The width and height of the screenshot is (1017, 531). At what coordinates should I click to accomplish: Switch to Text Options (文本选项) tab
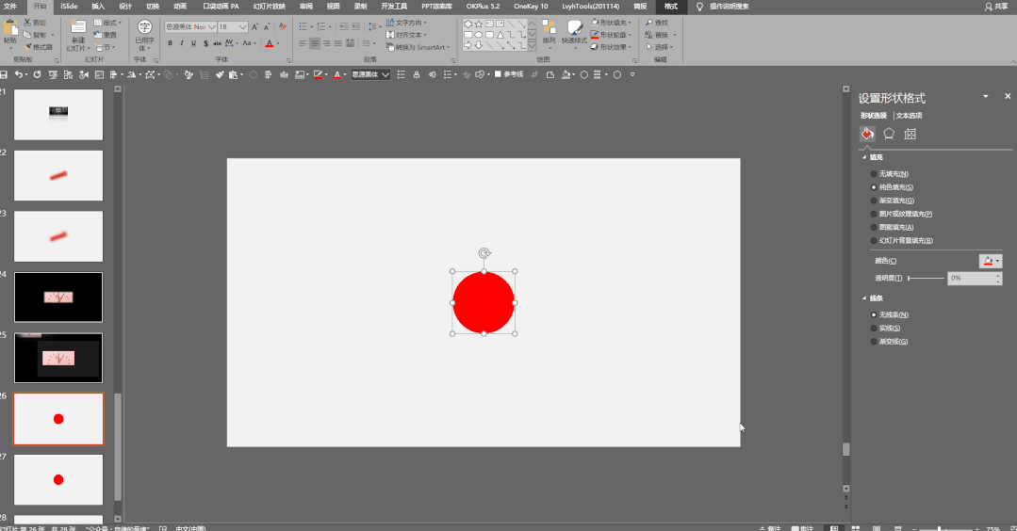click(x=909, y=115)
